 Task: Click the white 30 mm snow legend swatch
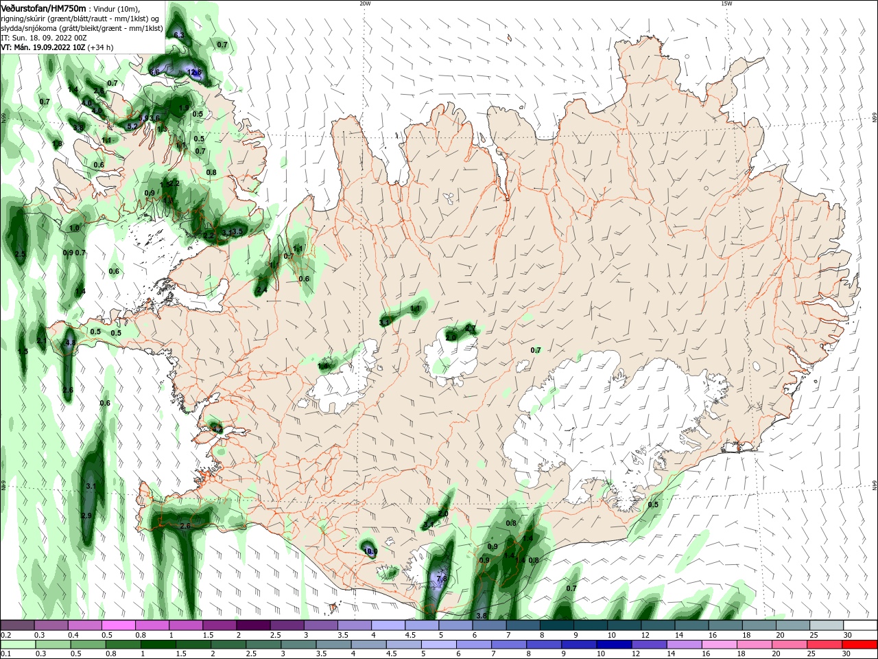(859, 625)
